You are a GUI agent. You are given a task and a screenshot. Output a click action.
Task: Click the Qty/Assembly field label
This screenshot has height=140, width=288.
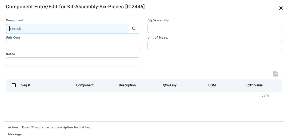[158, 20]
